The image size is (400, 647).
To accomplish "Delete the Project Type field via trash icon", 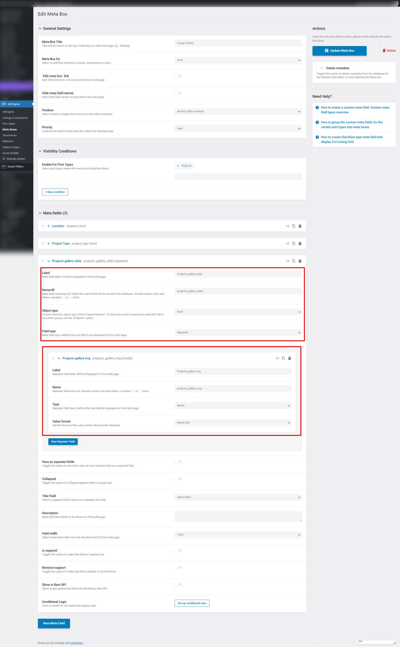I will click(300, 243).
